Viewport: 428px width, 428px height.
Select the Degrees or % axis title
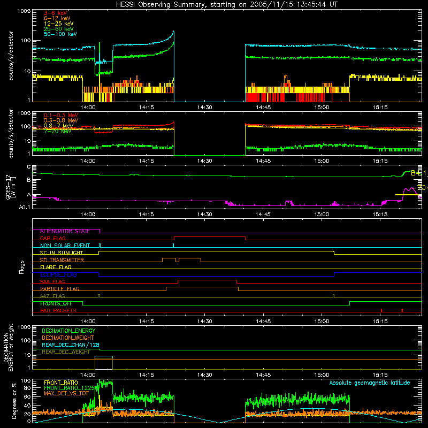(14, 401)
